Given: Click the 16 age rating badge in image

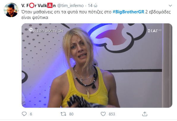Looking at the screenshot, I should (x=31, y=30).
